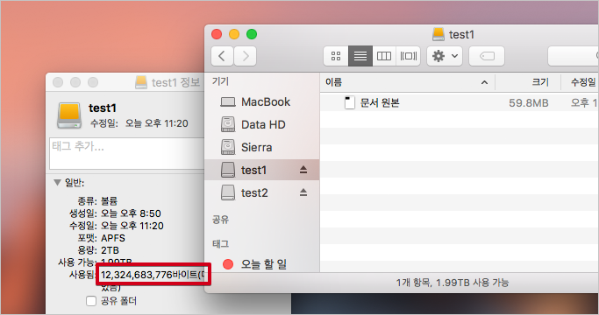The width and height of the screenshot is (599, 315).
Task: Click the 59.8MB size value
Action: pos(528,103)
